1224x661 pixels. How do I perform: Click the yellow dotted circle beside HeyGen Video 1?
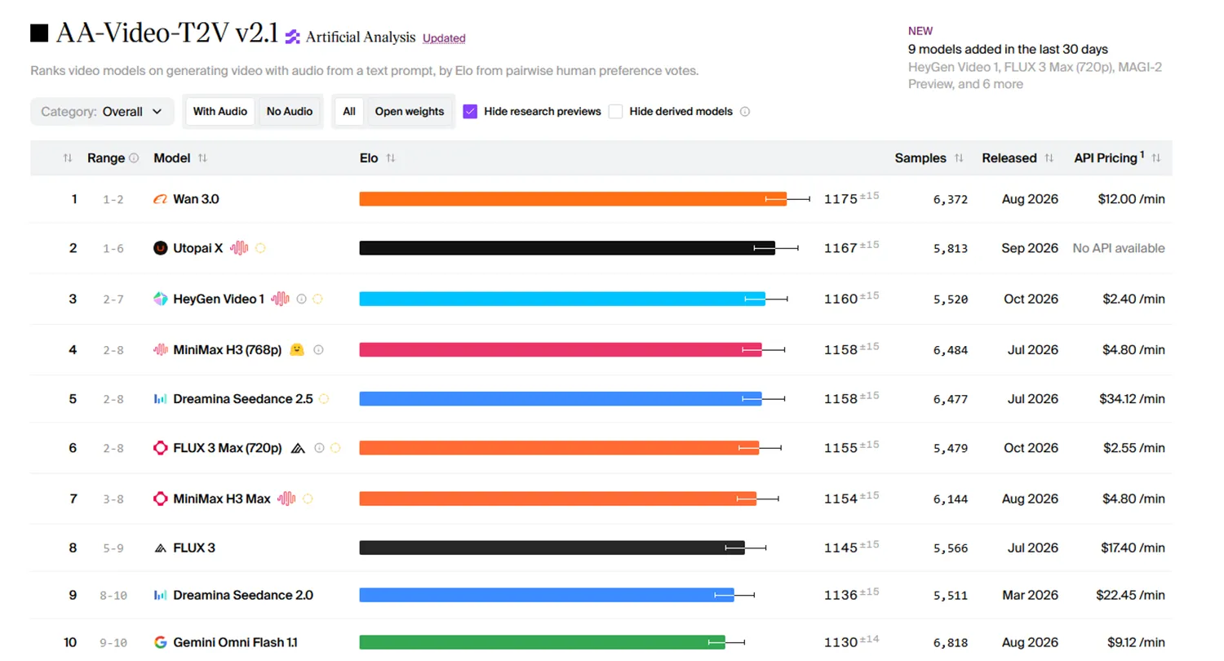point(317,299)
